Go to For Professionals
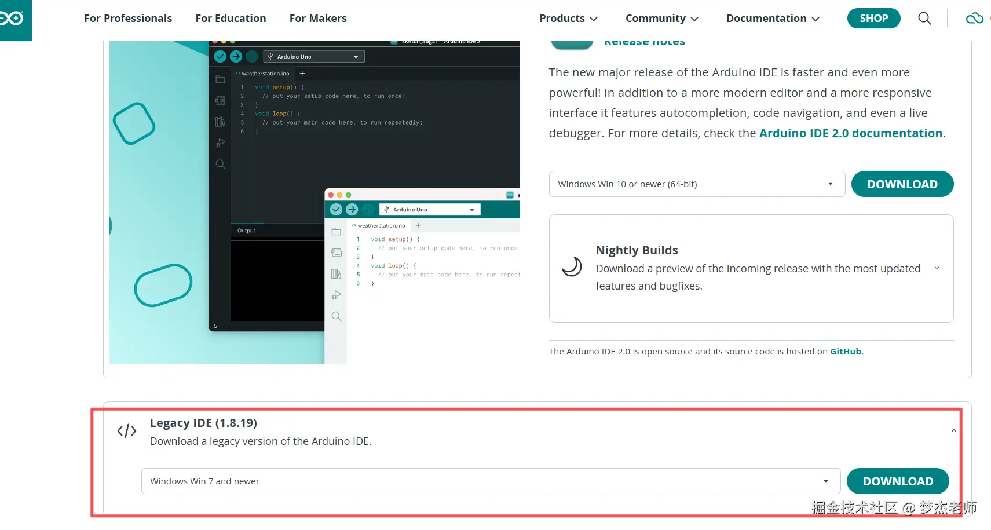This screenshot has width=991, height=530. [128, 19]
